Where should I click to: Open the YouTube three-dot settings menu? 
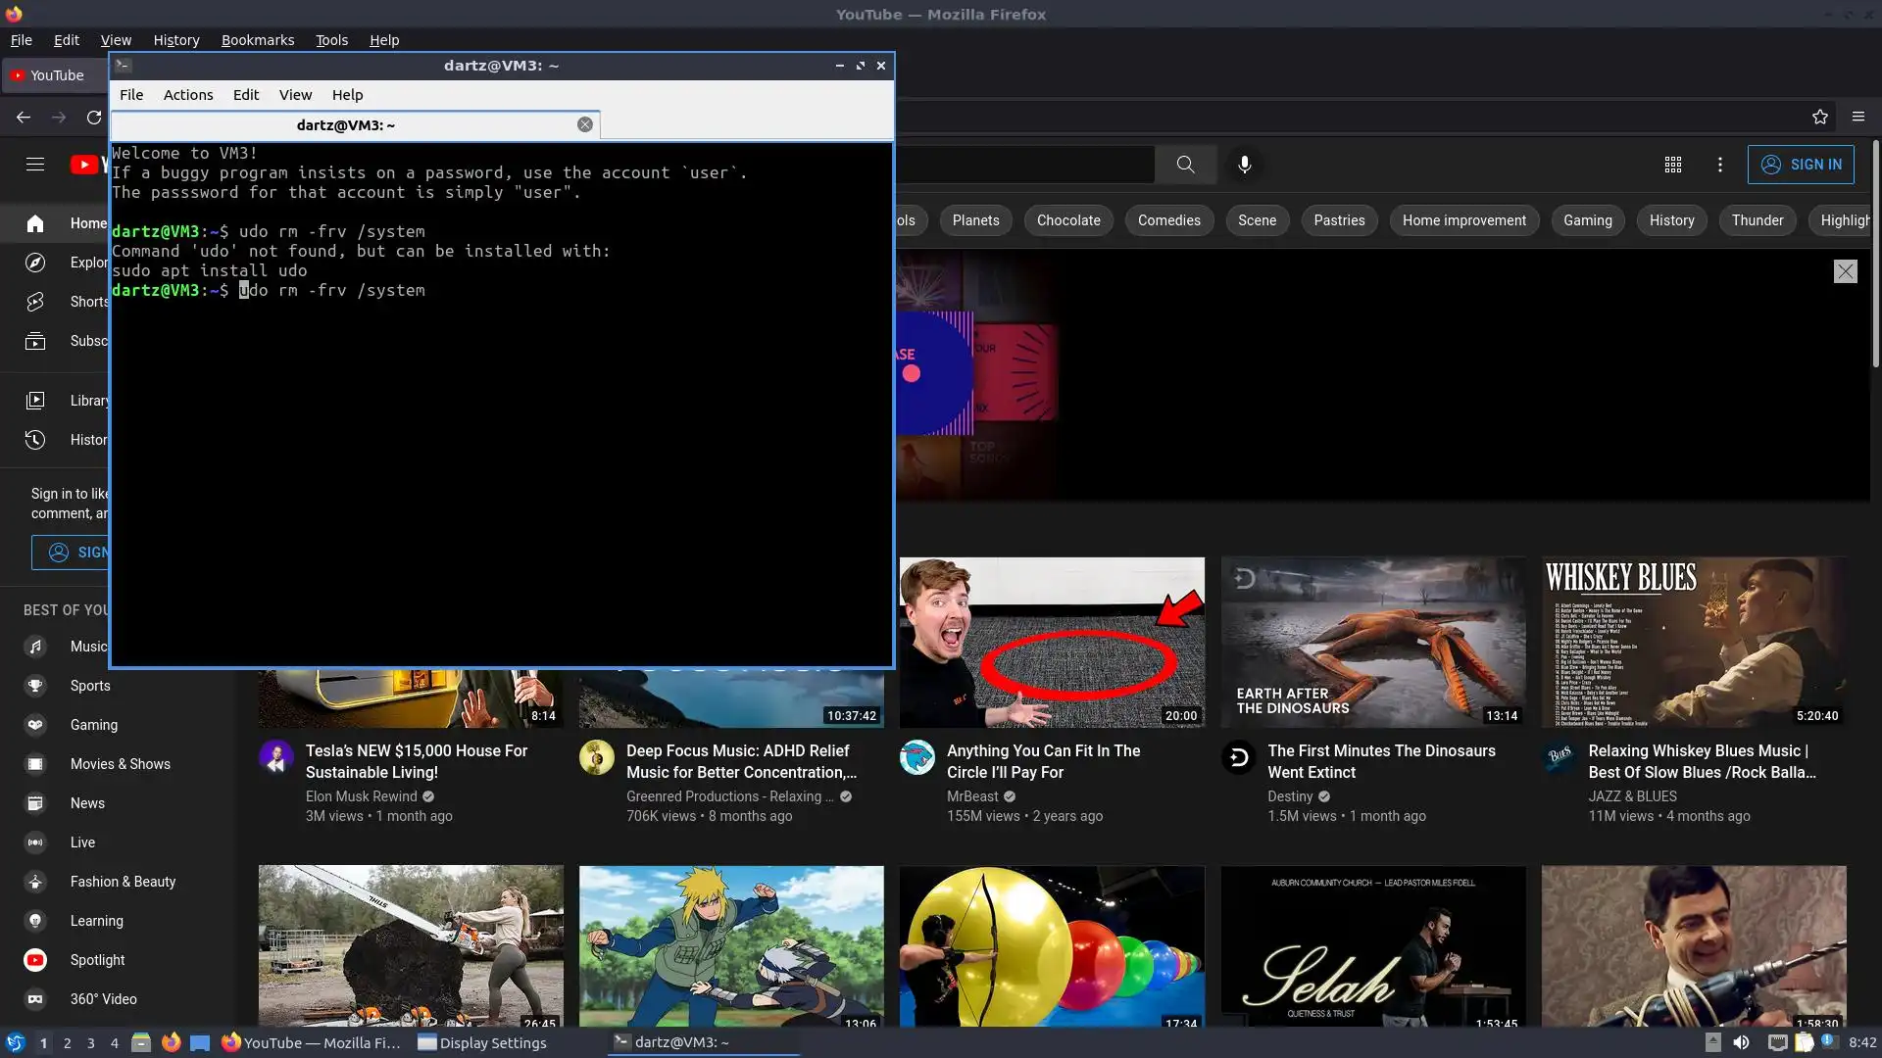(x=1719, y=165)
